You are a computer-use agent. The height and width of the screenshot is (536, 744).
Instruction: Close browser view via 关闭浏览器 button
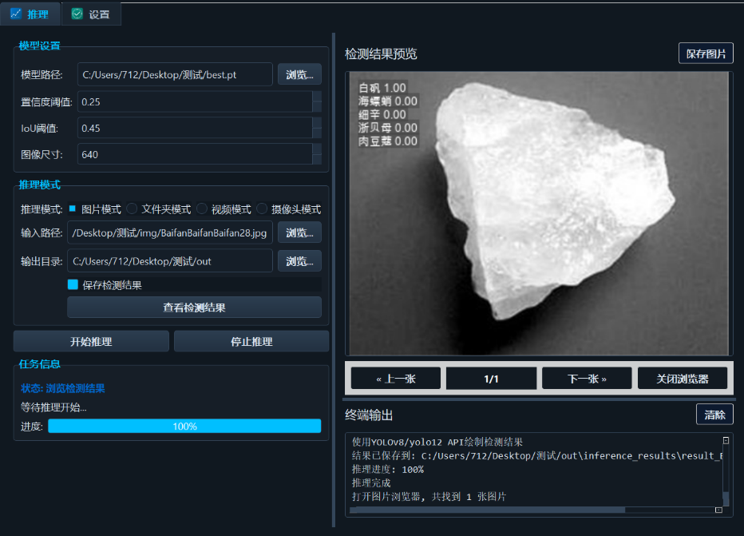[683, 377]
